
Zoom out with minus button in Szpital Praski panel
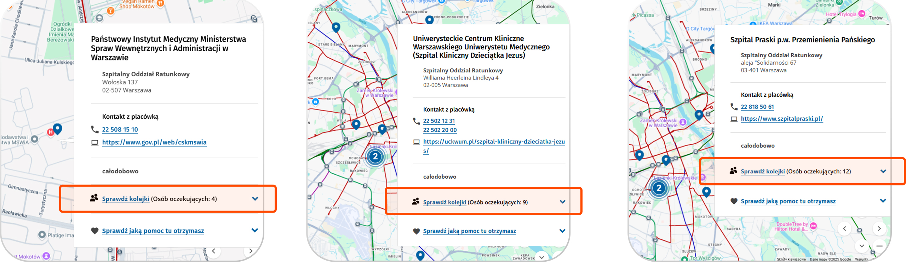[x=879, y=246]
